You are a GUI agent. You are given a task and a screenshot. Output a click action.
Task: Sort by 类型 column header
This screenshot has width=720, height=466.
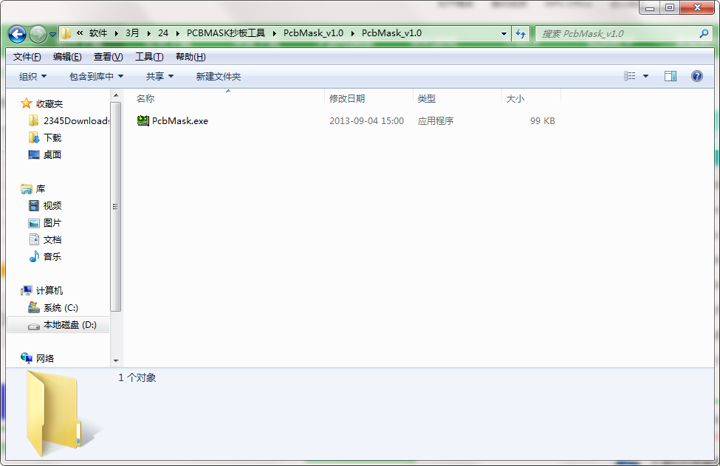(427, 99)
